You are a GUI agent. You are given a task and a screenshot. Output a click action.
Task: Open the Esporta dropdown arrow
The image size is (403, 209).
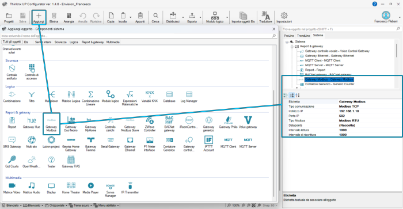pyautogui.click(x=200, y=17)
